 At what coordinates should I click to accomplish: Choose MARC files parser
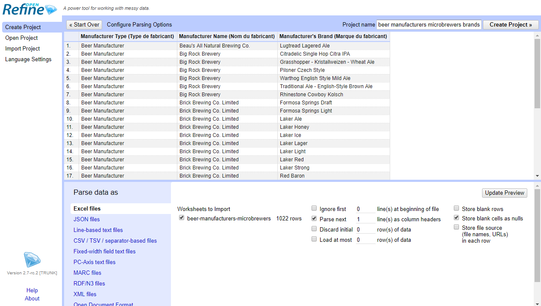point(88,273)
